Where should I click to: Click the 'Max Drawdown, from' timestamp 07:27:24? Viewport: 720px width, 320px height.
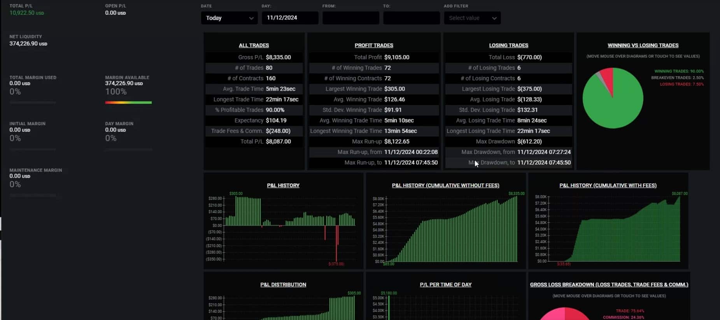coord(544,152)
